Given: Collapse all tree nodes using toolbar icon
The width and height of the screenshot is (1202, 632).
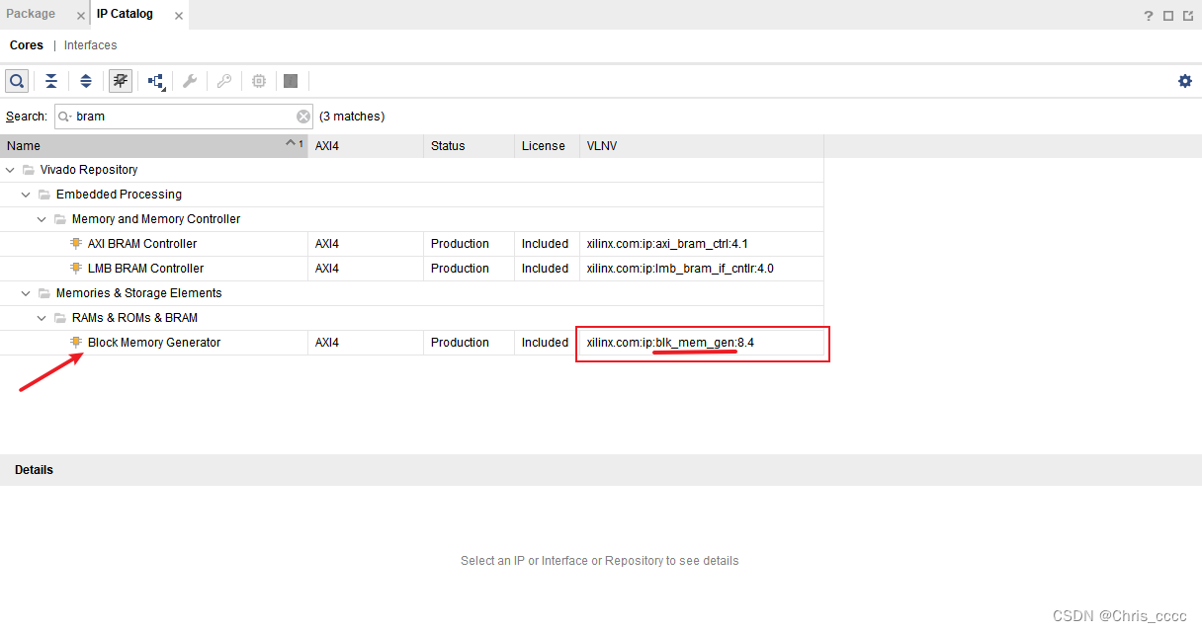Looking at the screenshot, I should point(51,80).
